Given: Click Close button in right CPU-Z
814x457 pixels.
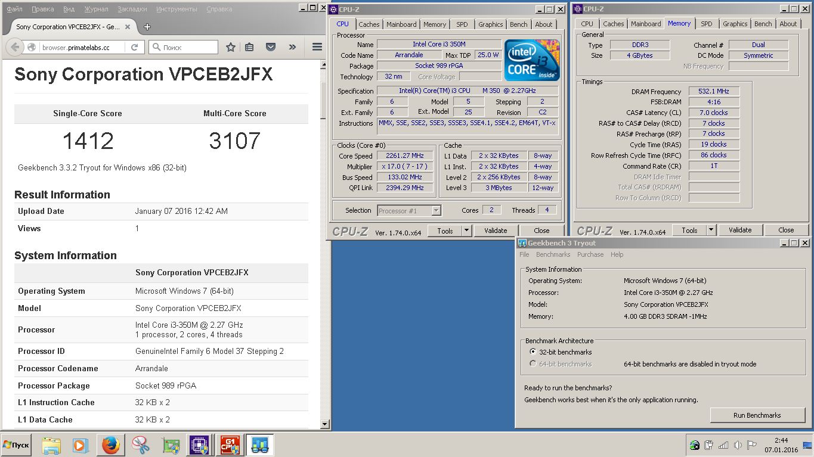Looking at the screenshot, I should click(786, 230).
